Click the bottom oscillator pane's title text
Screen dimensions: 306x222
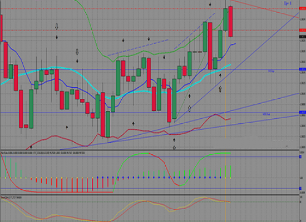pyautogui.click(x=11, y=198)
